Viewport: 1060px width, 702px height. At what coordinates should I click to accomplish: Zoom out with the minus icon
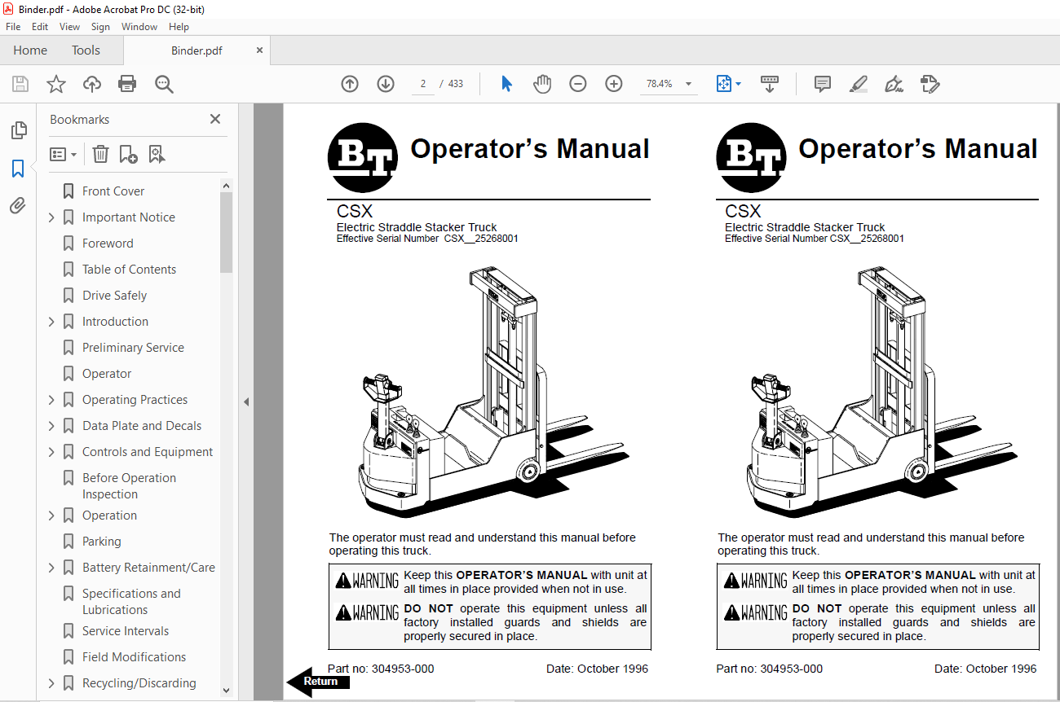click(578, 84)
